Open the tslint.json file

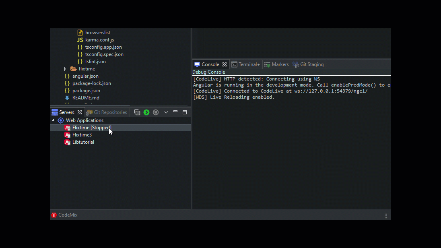[95, 61]
